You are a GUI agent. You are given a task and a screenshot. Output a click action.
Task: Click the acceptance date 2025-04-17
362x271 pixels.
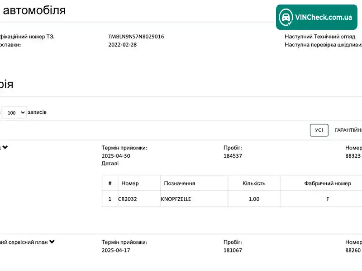point(116,250)
